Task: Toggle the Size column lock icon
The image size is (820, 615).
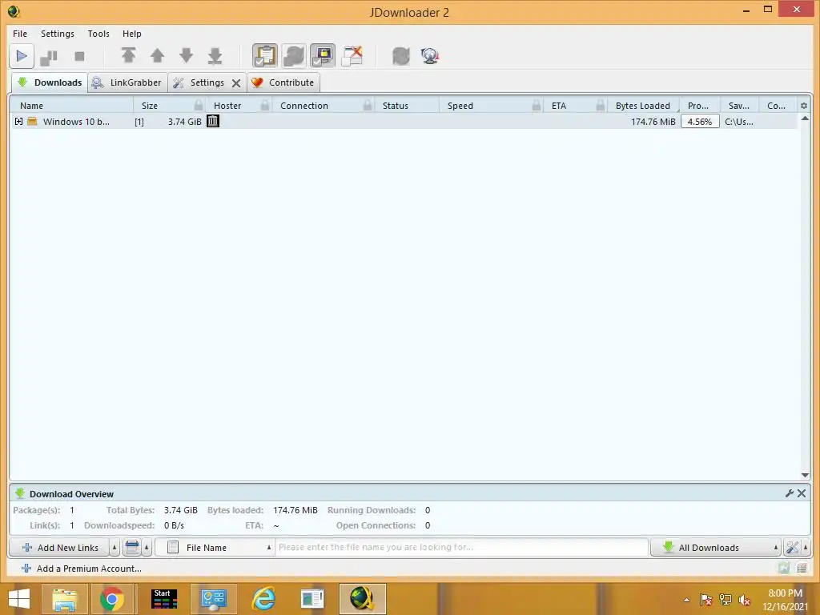Action: pos(199,105)
